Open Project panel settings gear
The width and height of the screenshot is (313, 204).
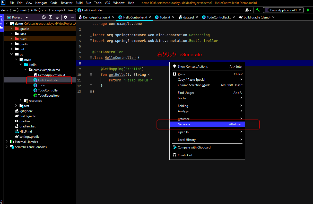[66, 17]
